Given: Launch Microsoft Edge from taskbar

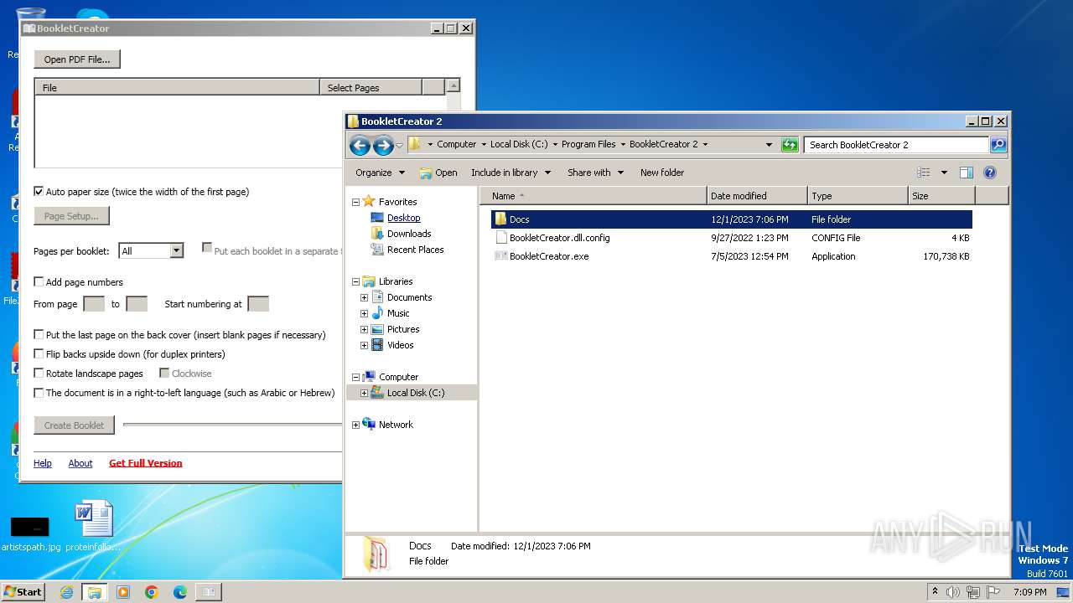Looking at the screenshot, I should pyautogui.click(x=180, y=592).
